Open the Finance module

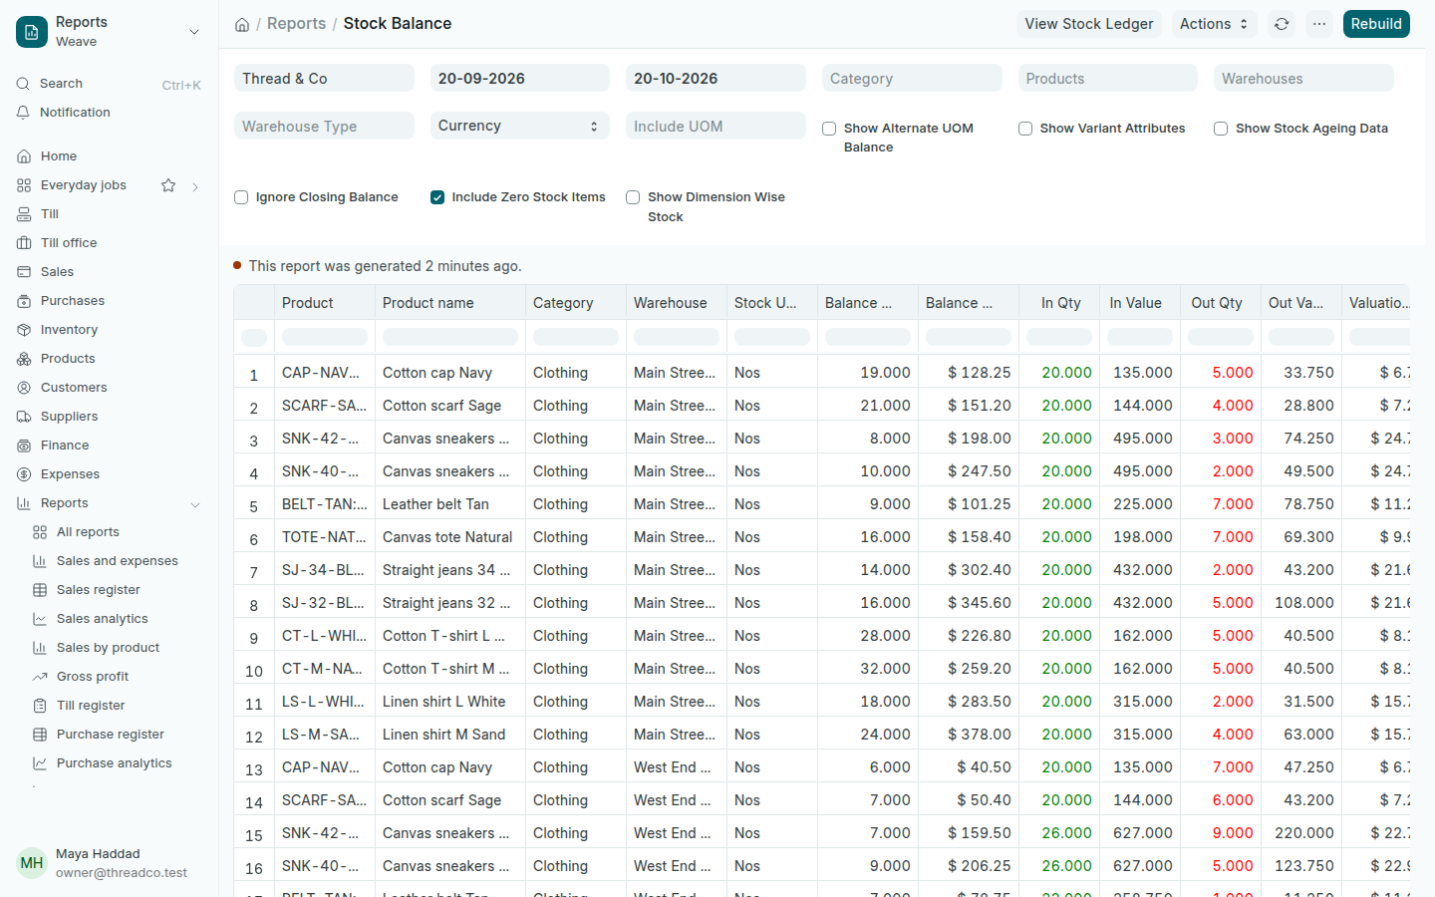point(109,446)
